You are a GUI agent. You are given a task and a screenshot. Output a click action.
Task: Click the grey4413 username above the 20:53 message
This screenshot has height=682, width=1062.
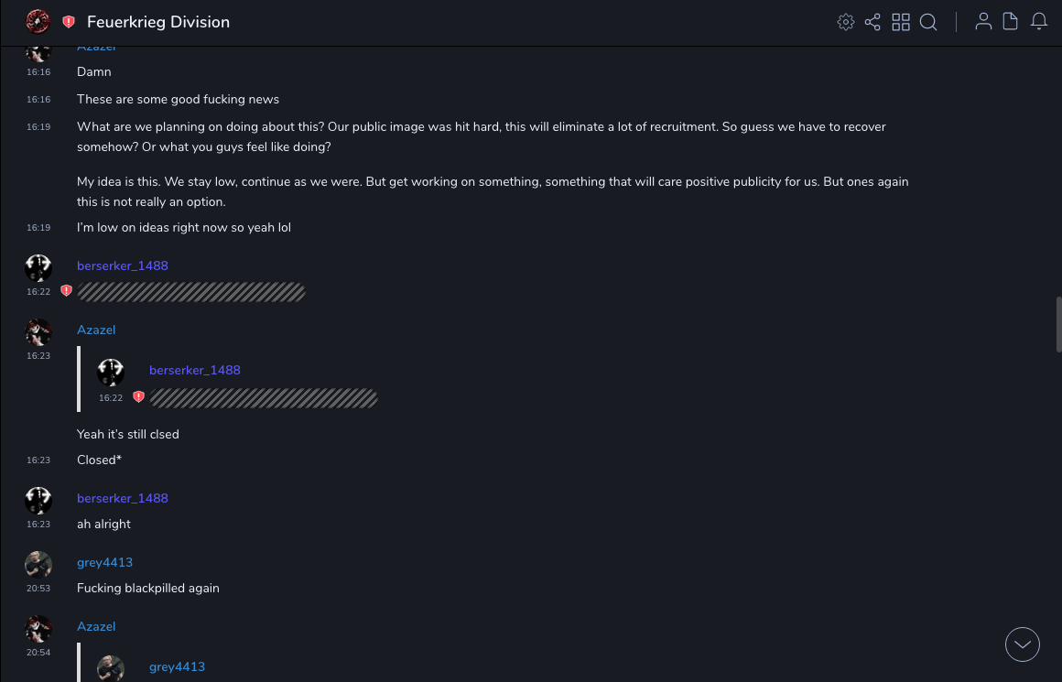(x=104, y=562)
